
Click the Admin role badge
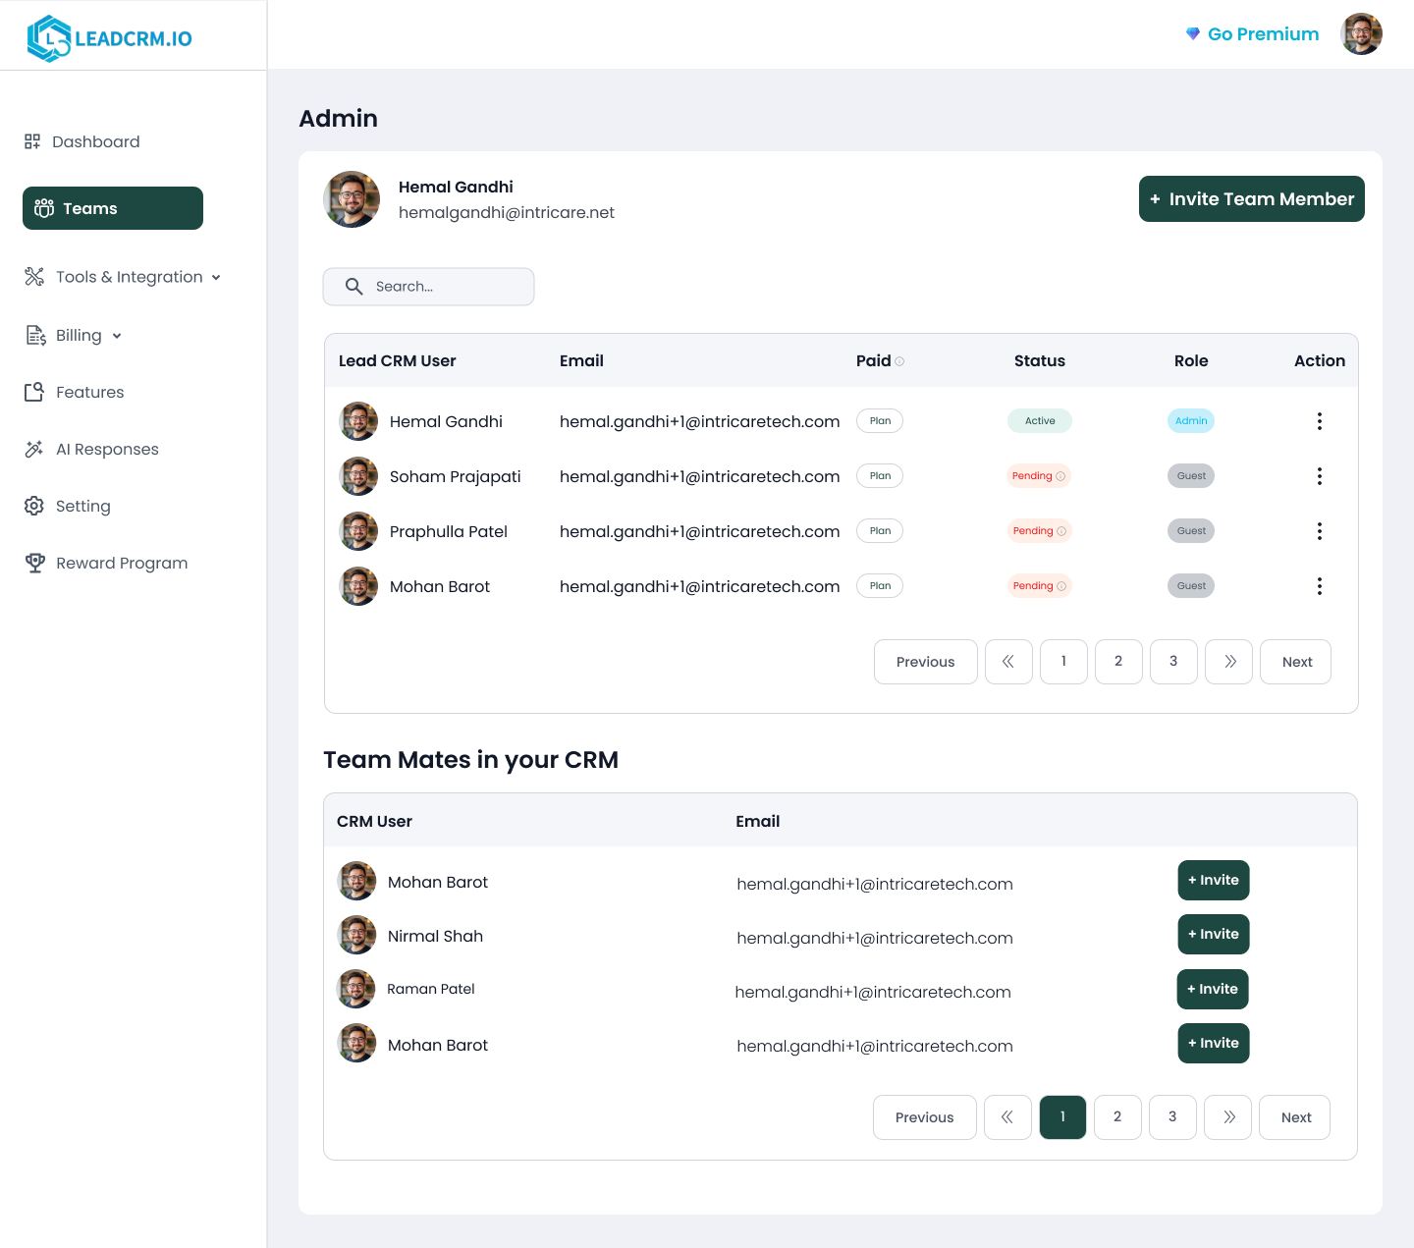click(1191, 421)
